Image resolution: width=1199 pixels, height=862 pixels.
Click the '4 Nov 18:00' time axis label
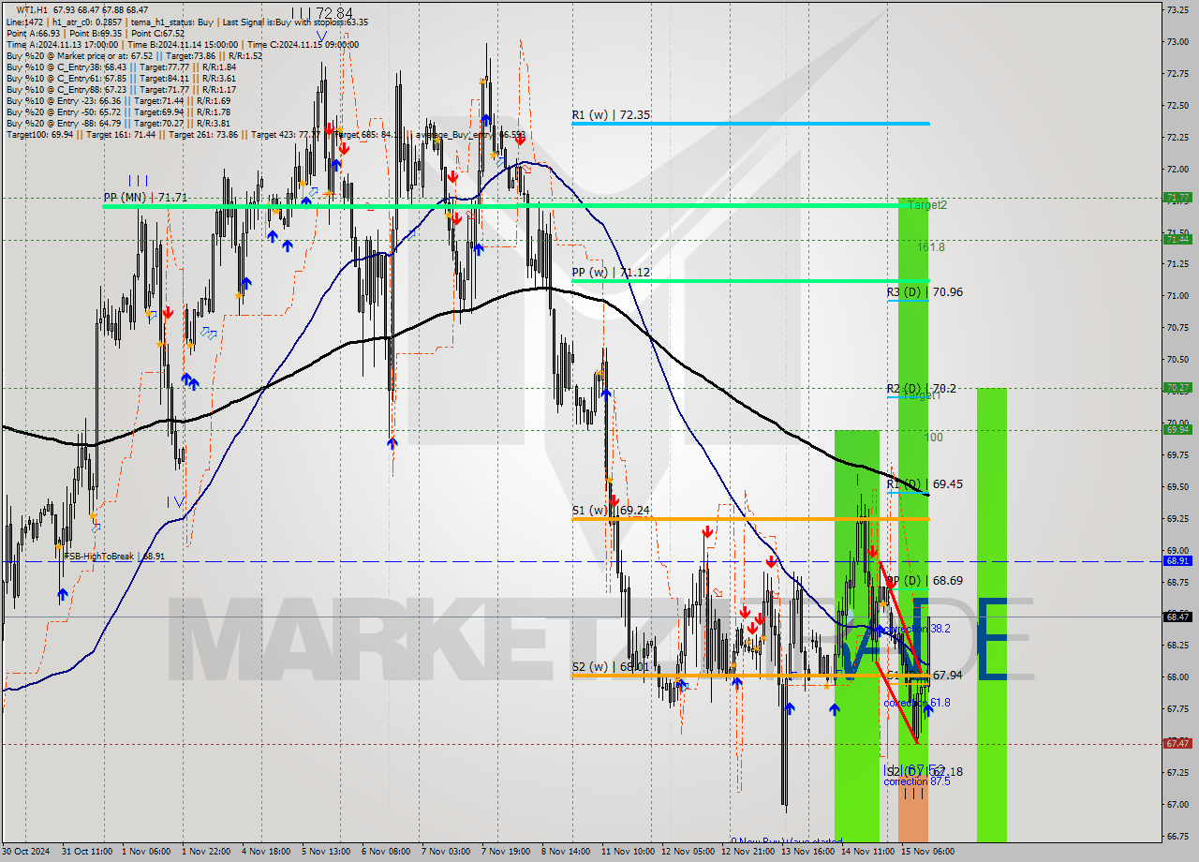pyautogui.click(x=265, y=852)
